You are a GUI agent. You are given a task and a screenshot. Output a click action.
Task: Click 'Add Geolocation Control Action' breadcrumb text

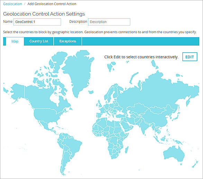[52, 4]
